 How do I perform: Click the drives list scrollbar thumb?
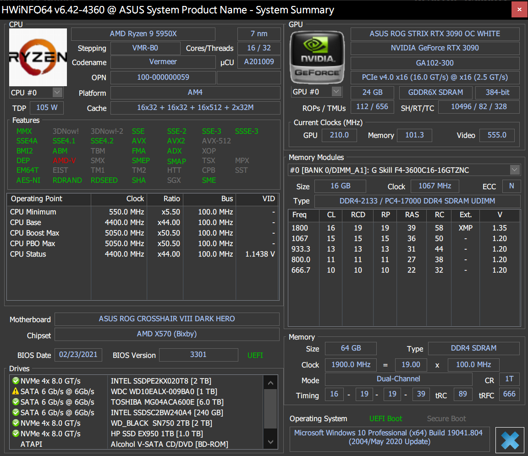tap(270, 409)
